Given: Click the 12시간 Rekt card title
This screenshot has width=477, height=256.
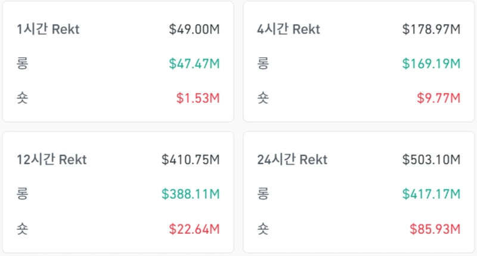Looking at the screenshot, I should 52,160.
